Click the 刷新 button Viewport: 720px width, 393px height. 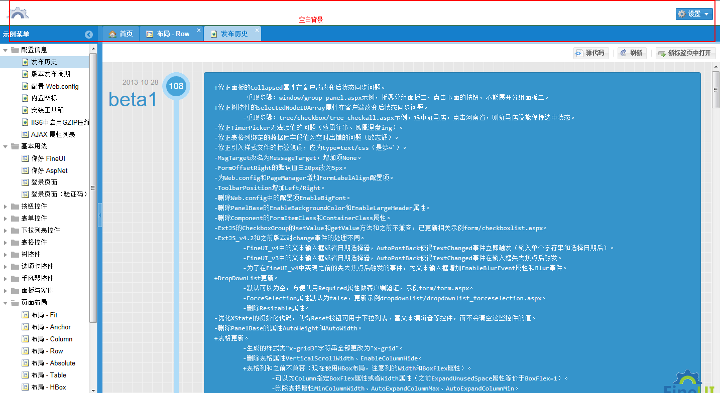tap(632, 53)
